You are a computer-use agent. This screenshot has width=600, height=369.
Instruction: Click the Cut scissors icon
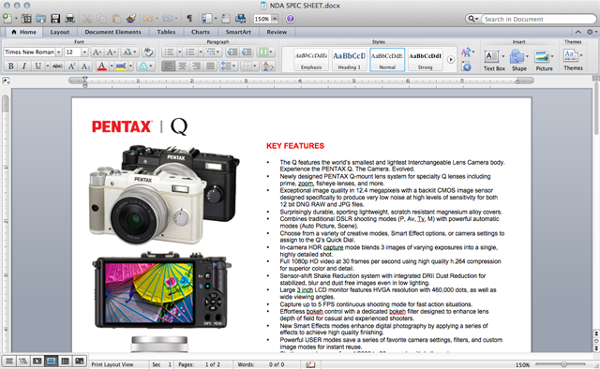tap(87, 19)
